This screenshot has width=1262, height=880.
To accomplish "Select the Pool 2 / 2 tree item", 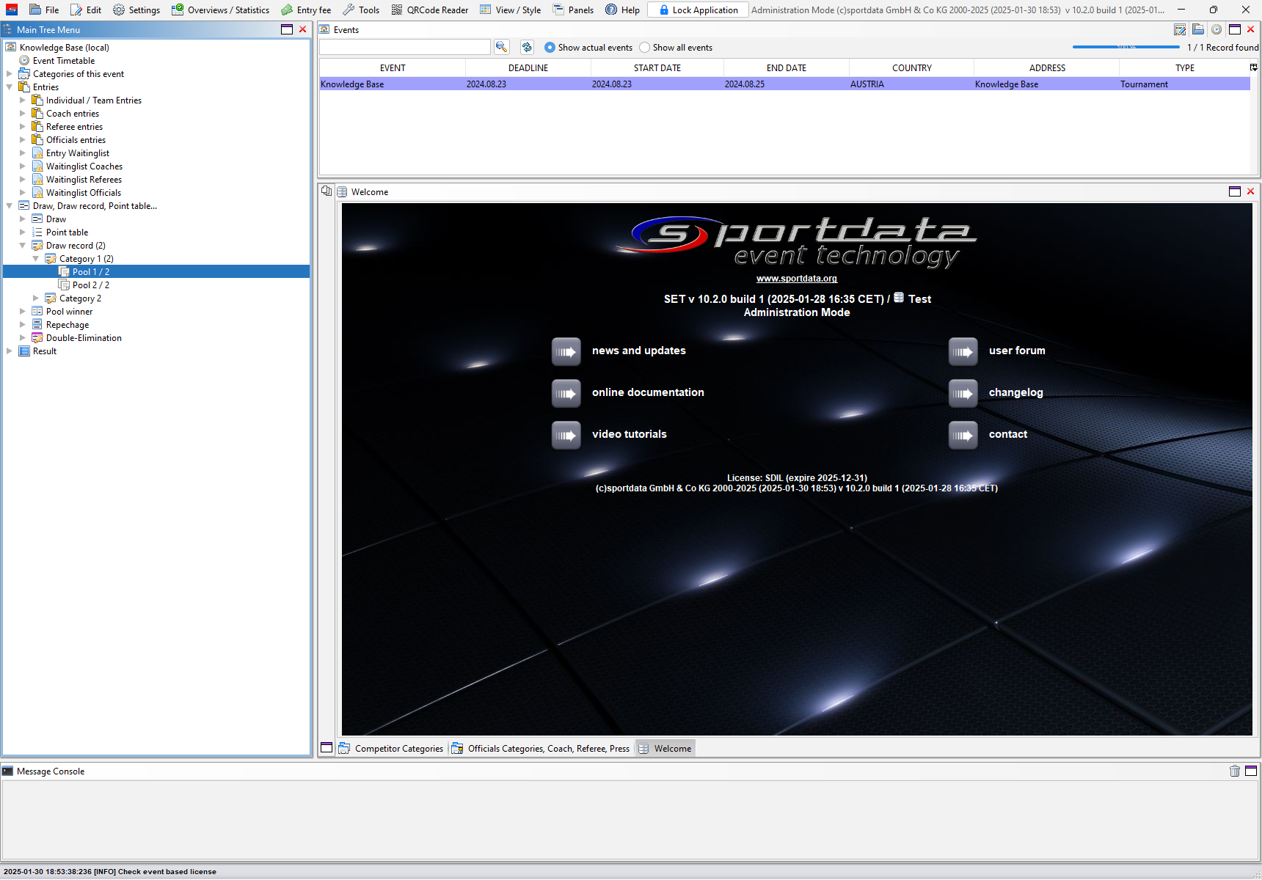I will pyautogui.click(x=91, y=285).
